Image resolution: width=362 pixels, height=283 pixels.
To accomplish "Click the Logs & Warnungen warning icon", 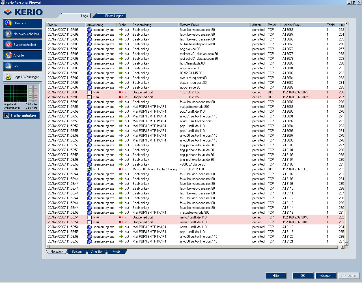I will tap(8, 77).
